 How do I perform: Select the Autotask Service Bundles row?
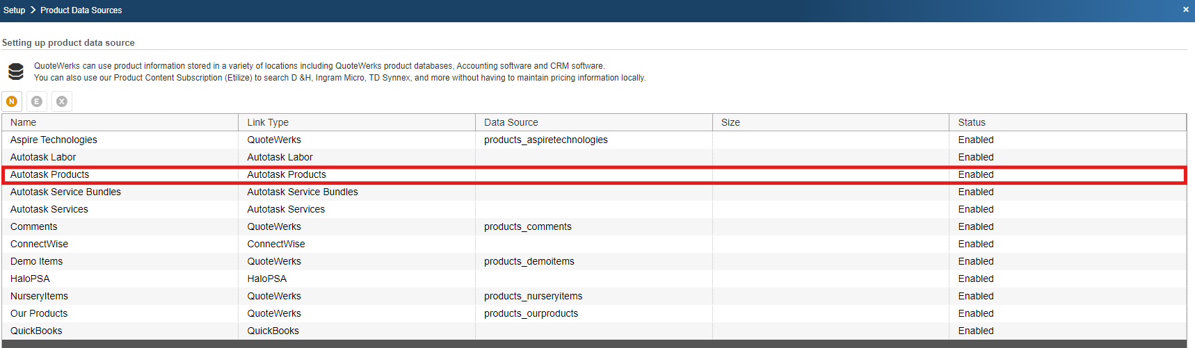pyautogui.click(x=65, y=192)
